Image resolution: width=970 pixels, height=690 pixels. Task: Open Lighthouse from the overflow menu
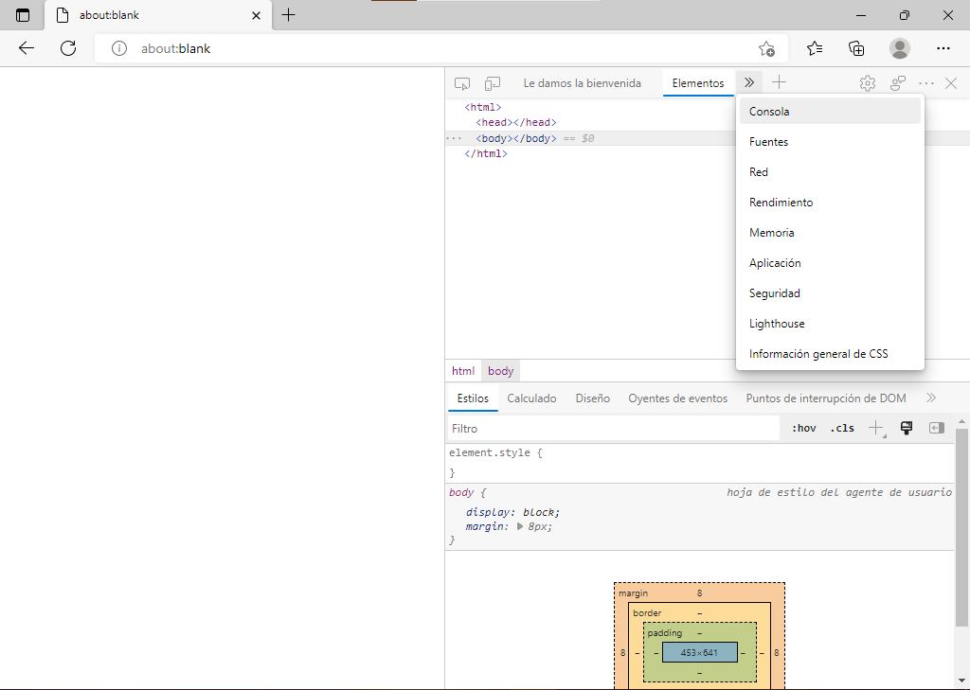coord(830,324)
